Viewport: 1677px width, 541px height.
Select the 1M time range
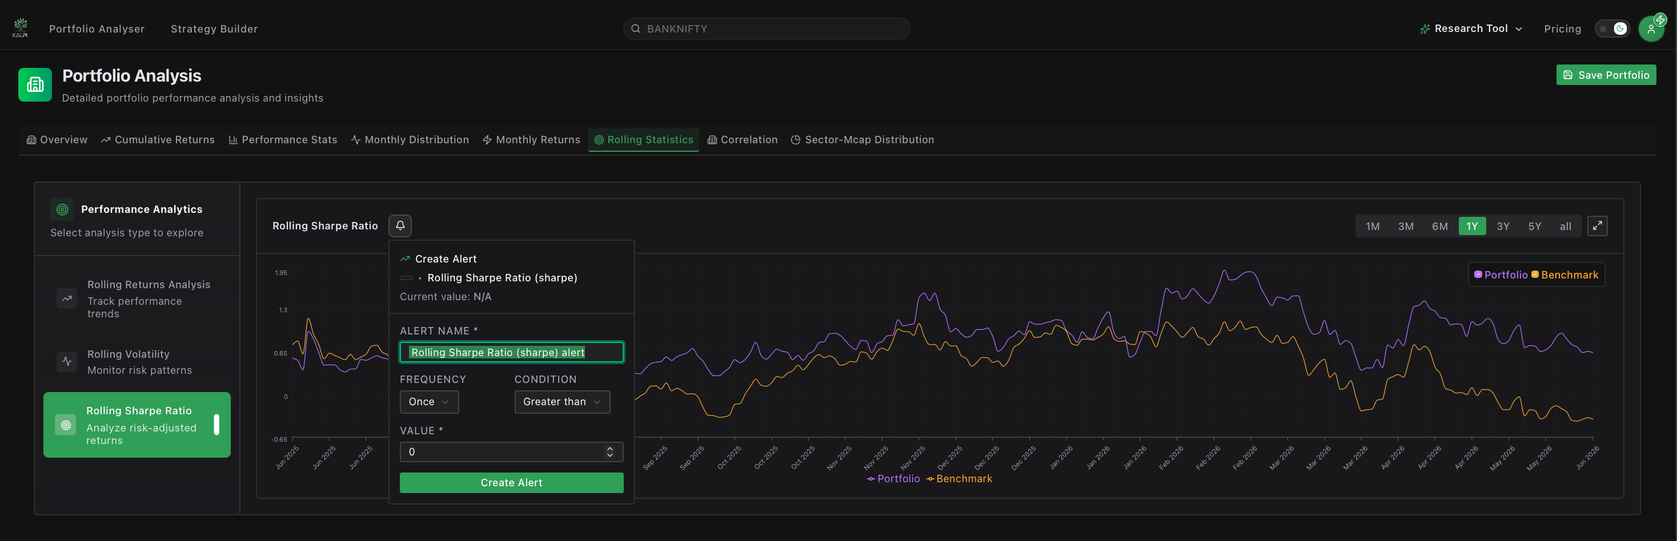pos(1373,227)
